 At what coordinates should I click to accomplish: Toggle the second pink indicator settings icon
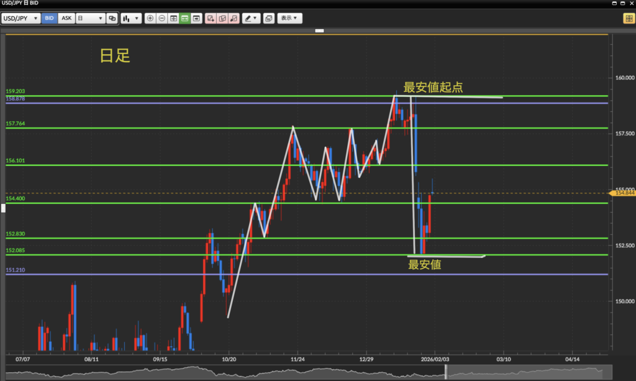click(x=222, y=19)
